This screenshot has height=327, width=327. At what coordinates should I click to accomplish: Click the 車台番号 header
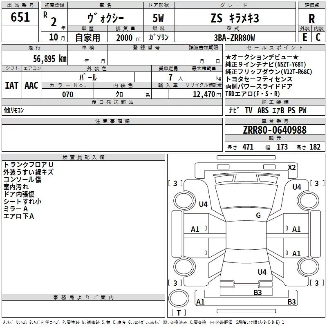point(275,121)
